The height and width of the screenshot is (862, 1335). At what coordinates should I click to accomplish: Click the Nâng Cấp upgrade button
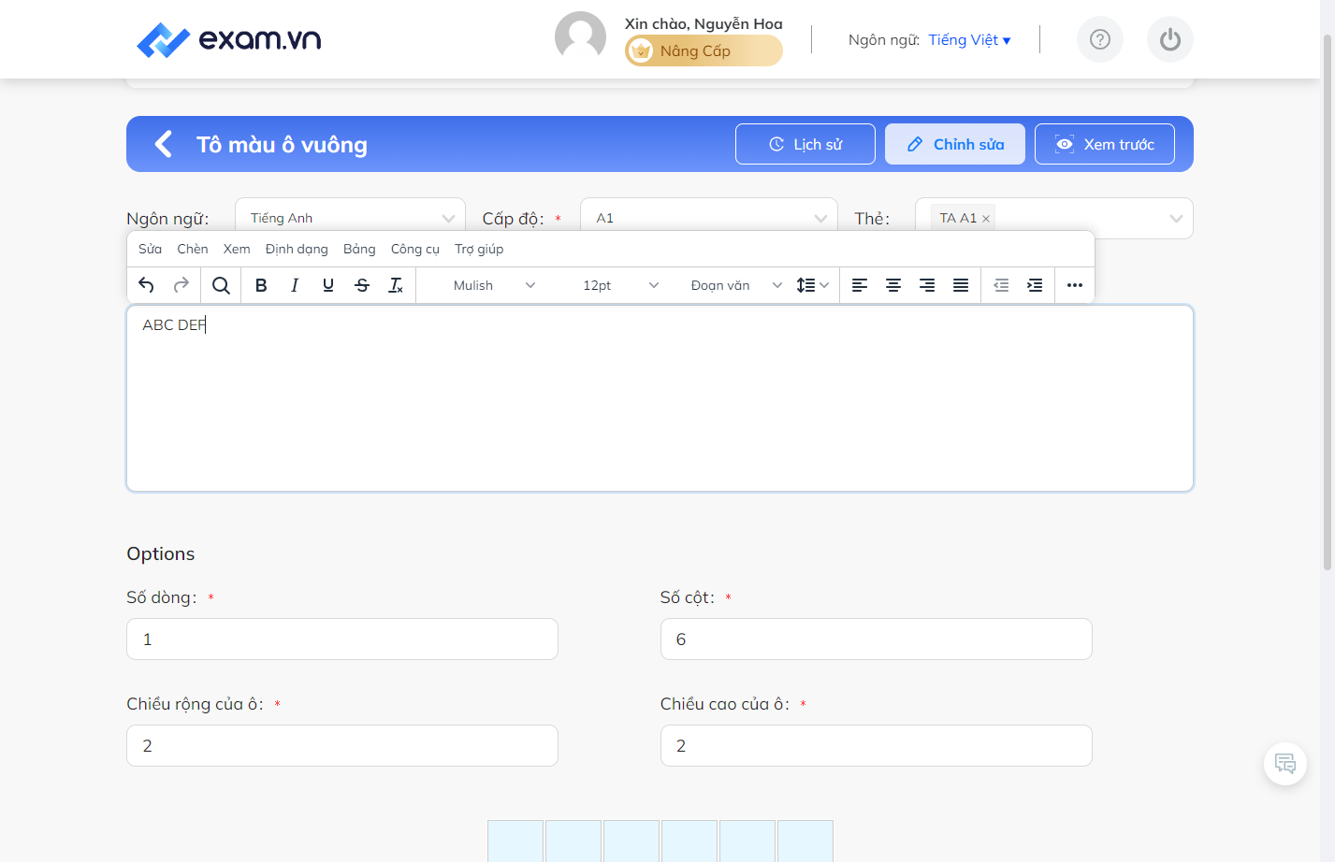click(704, 50)
